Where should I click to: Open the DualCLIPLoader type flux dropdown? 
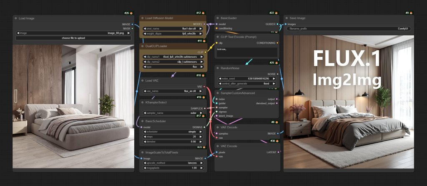click(173, 67)
